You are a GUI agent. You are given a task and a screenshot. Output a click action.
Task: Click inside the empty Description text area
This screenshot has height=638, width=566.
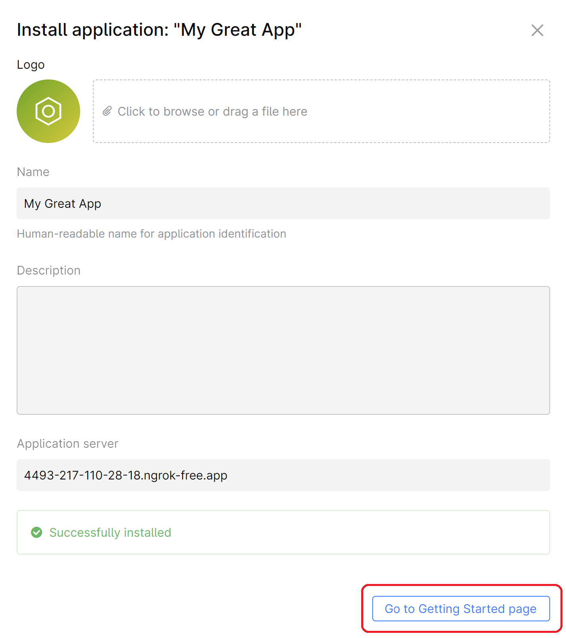283,350
